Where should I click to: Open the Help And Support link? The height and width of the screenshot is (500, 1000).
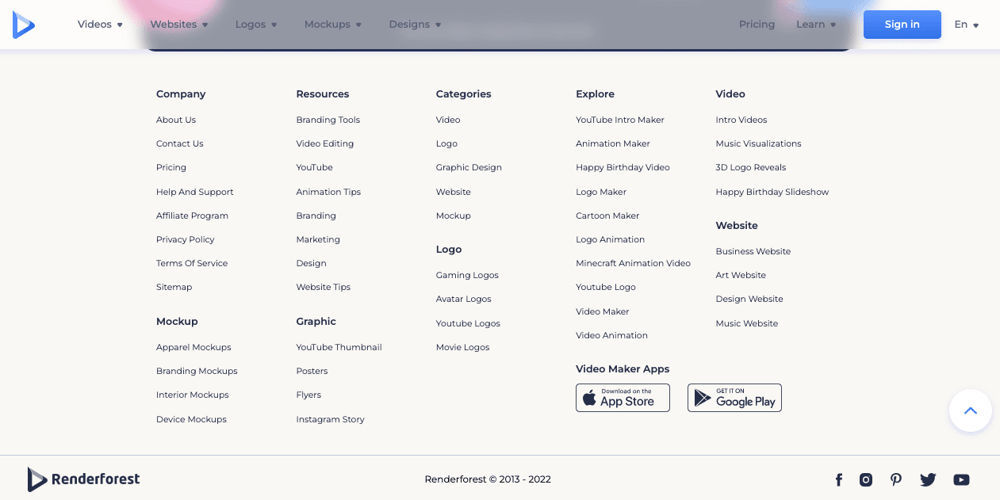click(195, 192)
